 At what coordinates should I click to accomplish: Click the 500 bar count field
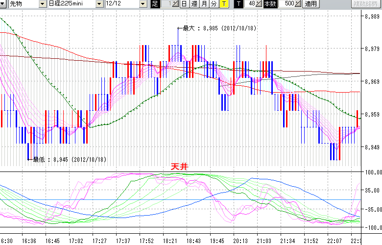coord(289,4)
